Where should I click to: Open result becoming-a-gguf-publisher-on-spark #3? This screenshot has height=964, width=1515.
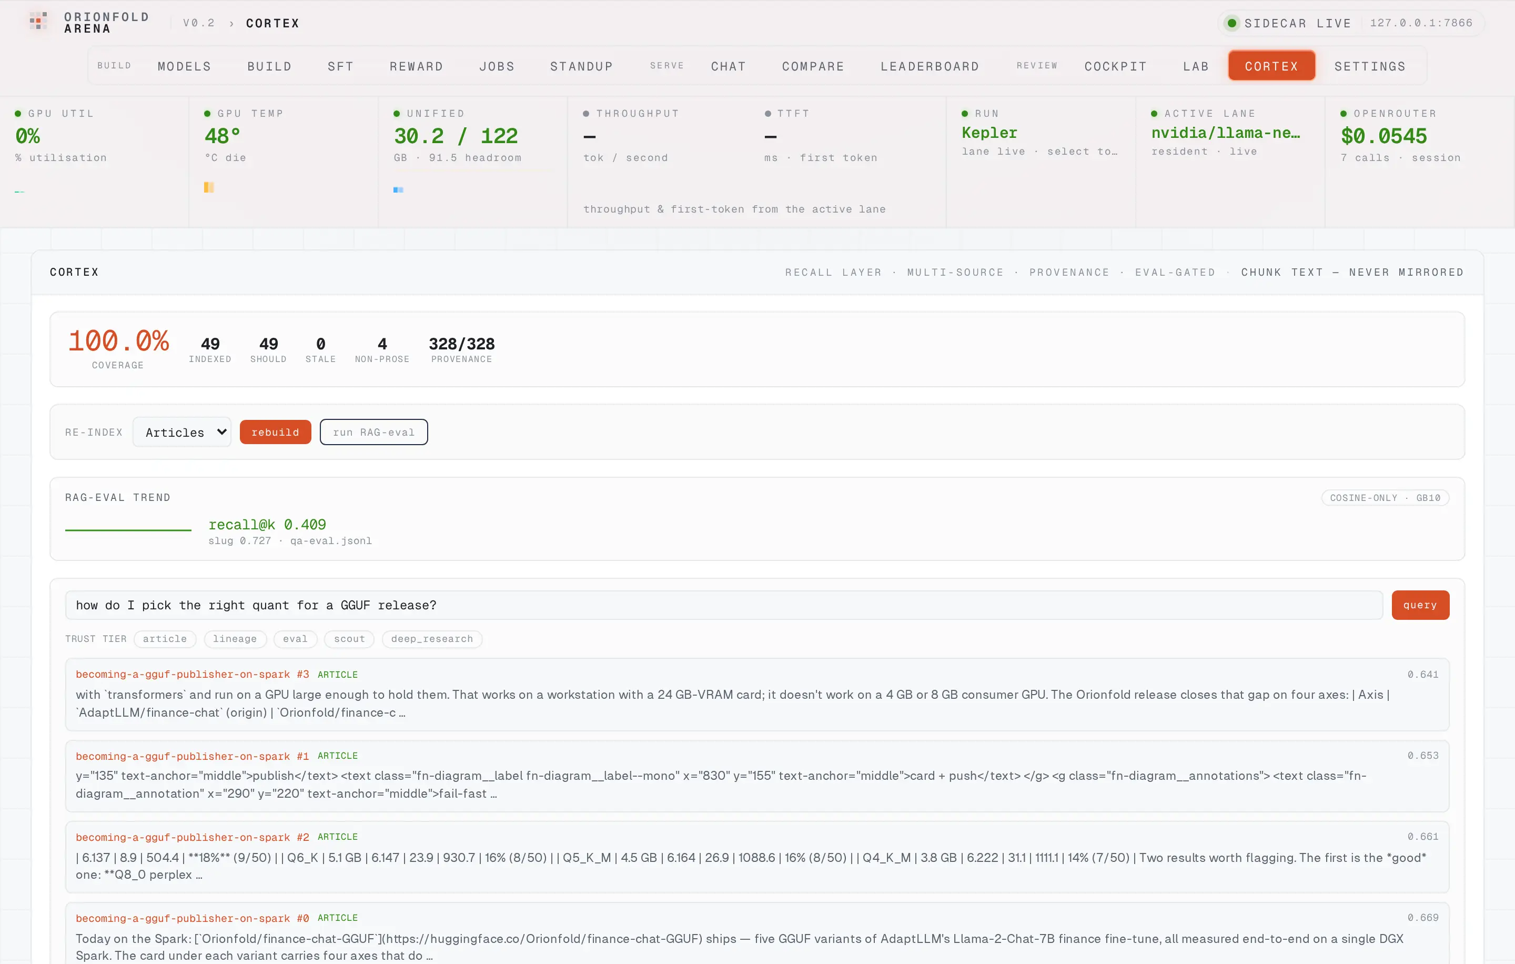(757, 695)
